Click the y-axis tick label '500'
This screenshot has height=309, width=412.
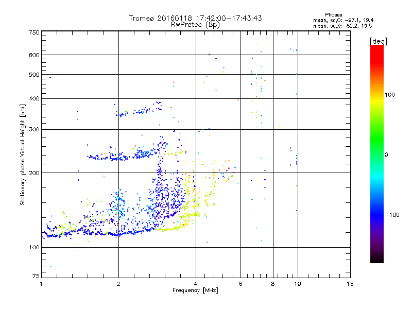34,75
